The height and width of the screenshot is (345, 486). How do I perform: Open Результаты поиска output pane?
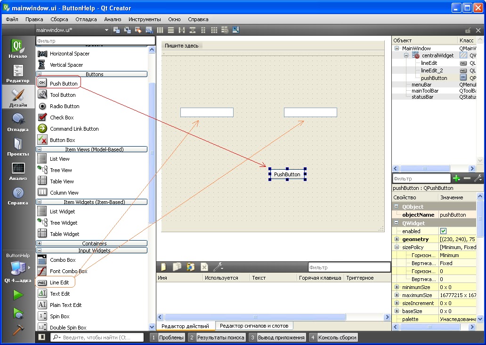click(x=216, y=337)
